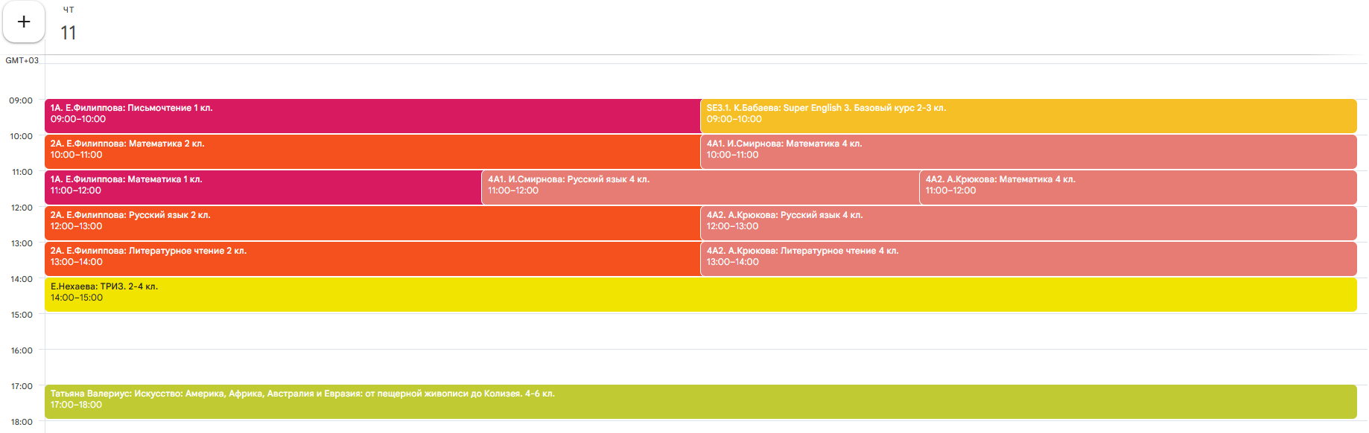Image resolution: width=1369 pixels, height=433 pixels.
Task: Click the plus create event button
Action: 24,22
